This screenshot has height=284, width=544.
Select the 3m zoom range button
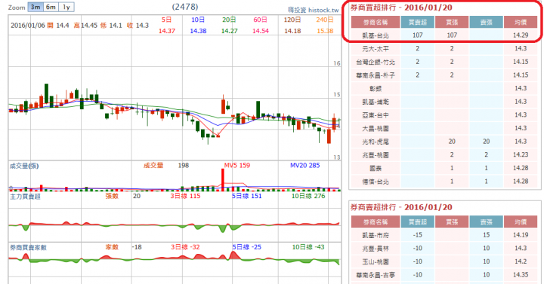(36, 7)
